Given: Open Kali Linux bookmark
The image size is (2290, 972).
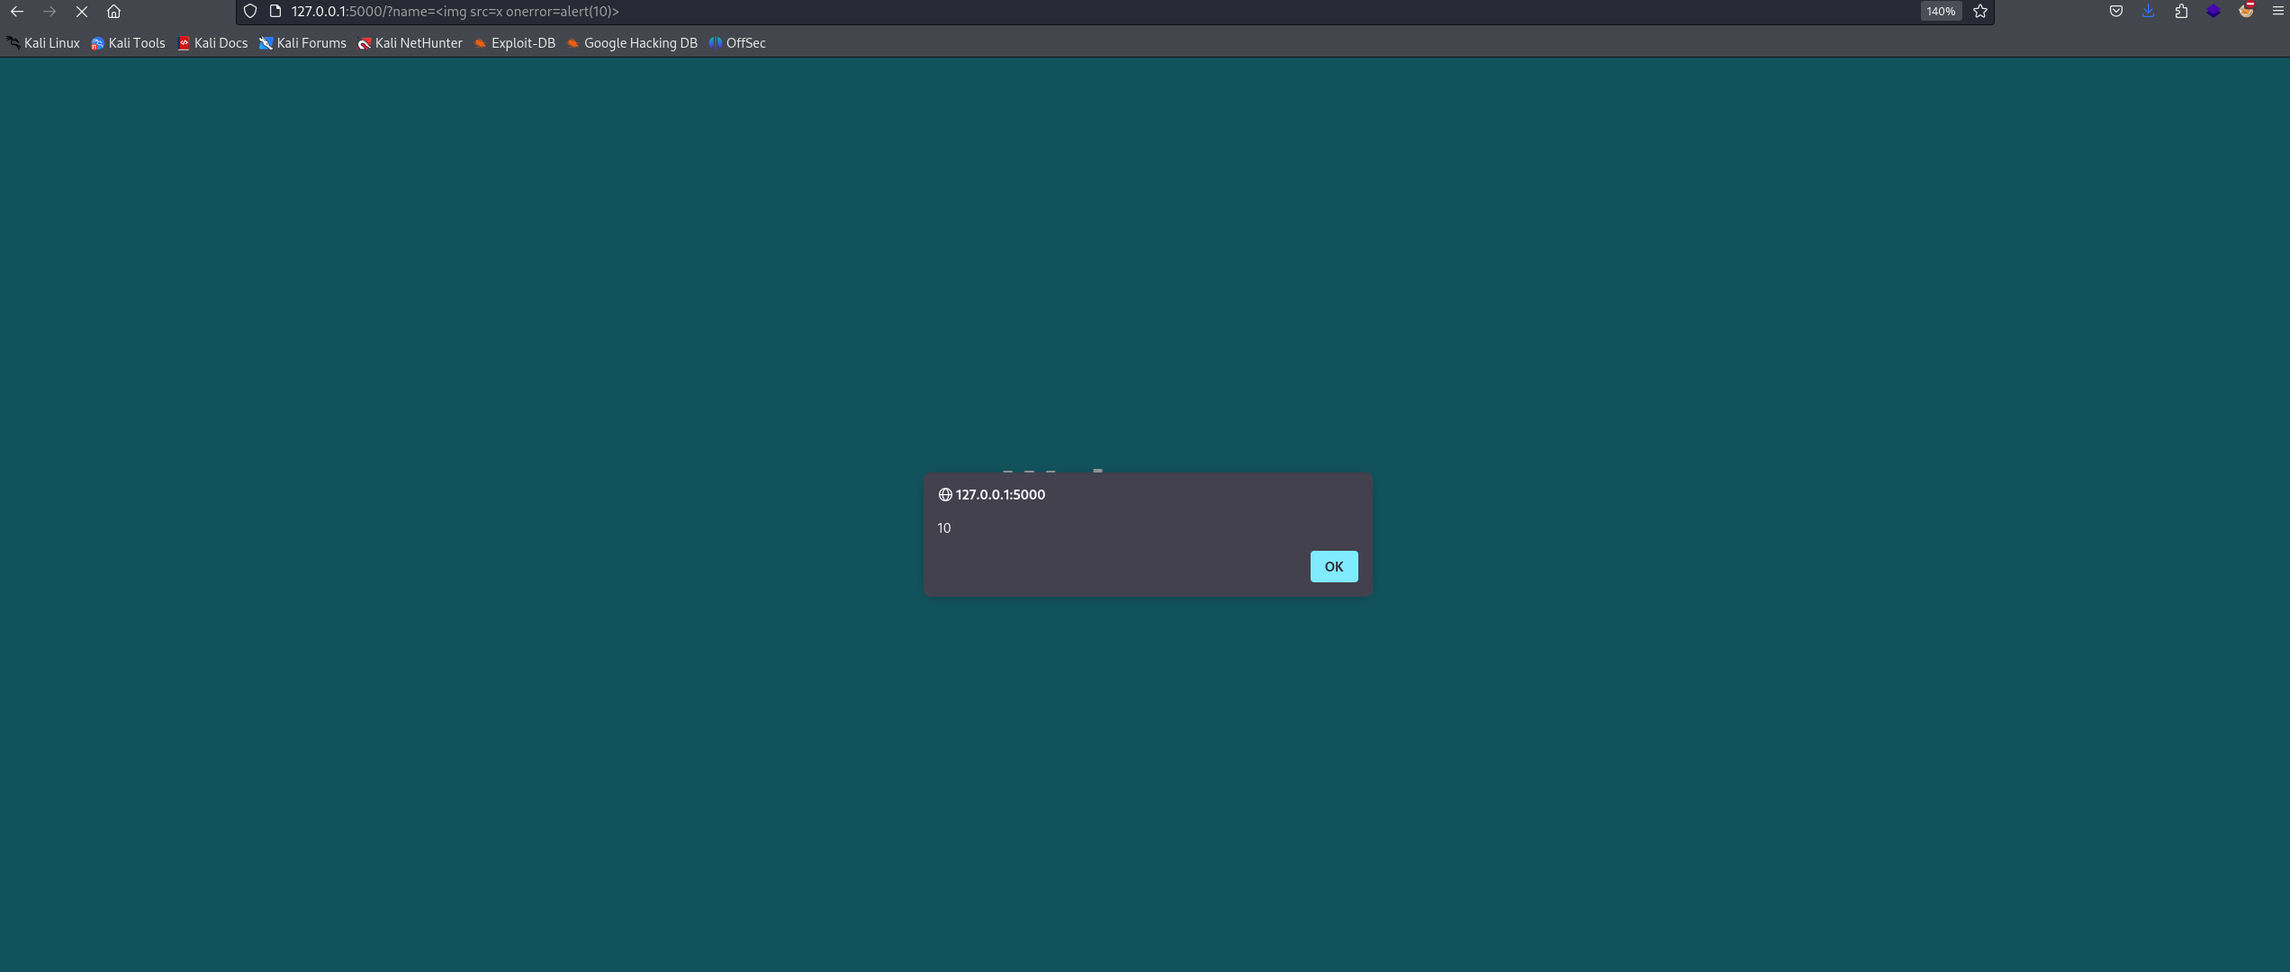Looking at the screenshot, I should coord(43,43).
